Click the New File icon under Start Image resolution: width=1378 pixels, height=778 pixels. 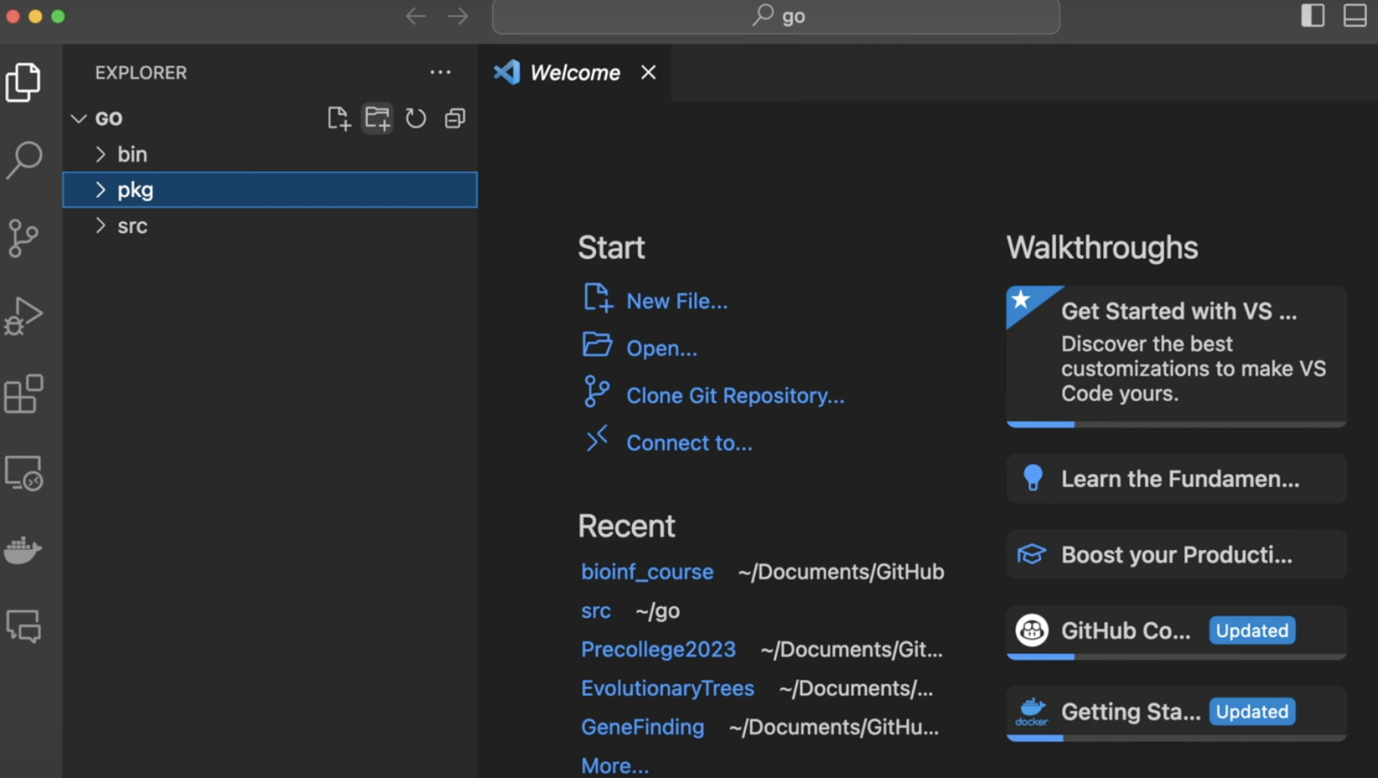[x=598, y=298]
